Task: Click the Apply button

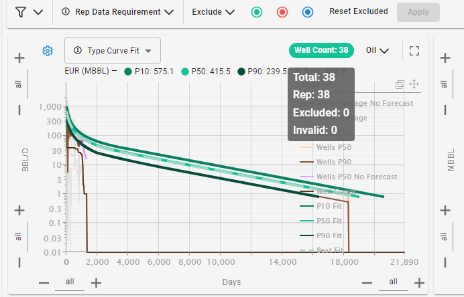Action: (x=418, y=12)
